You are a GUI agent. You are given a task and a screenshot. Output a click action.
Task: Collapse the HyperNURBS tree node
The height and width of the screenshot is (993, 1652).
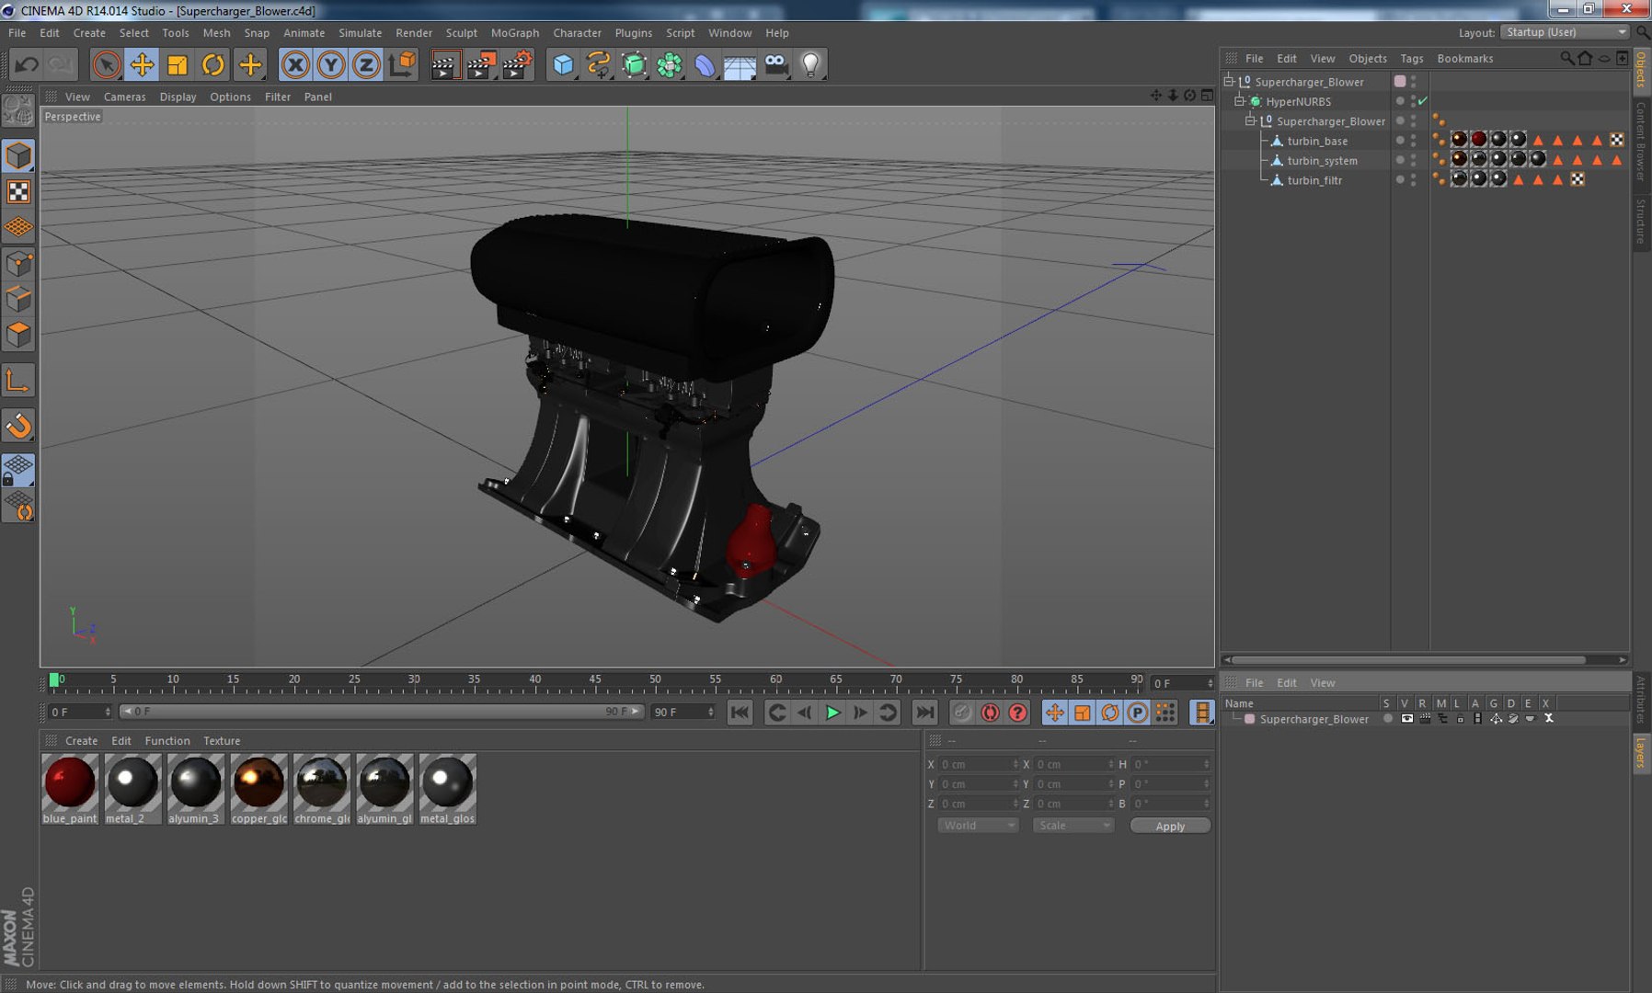[x=1240, y=101]
